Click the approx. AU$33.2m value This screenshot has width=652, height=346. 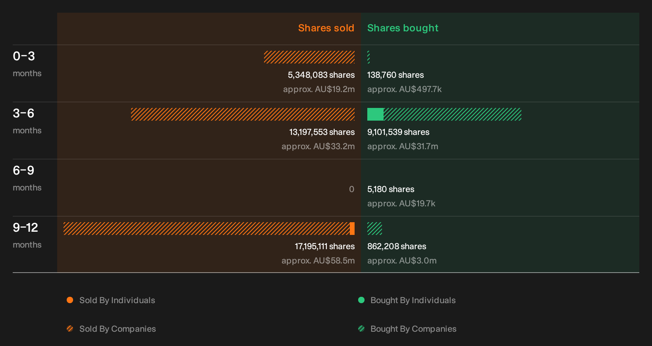coord(318,146)
